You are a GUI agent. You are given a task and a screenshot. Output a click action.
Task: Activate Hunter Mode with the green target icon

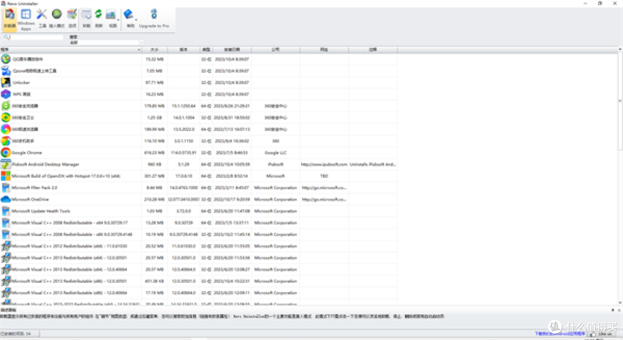[x=57, y=18]
